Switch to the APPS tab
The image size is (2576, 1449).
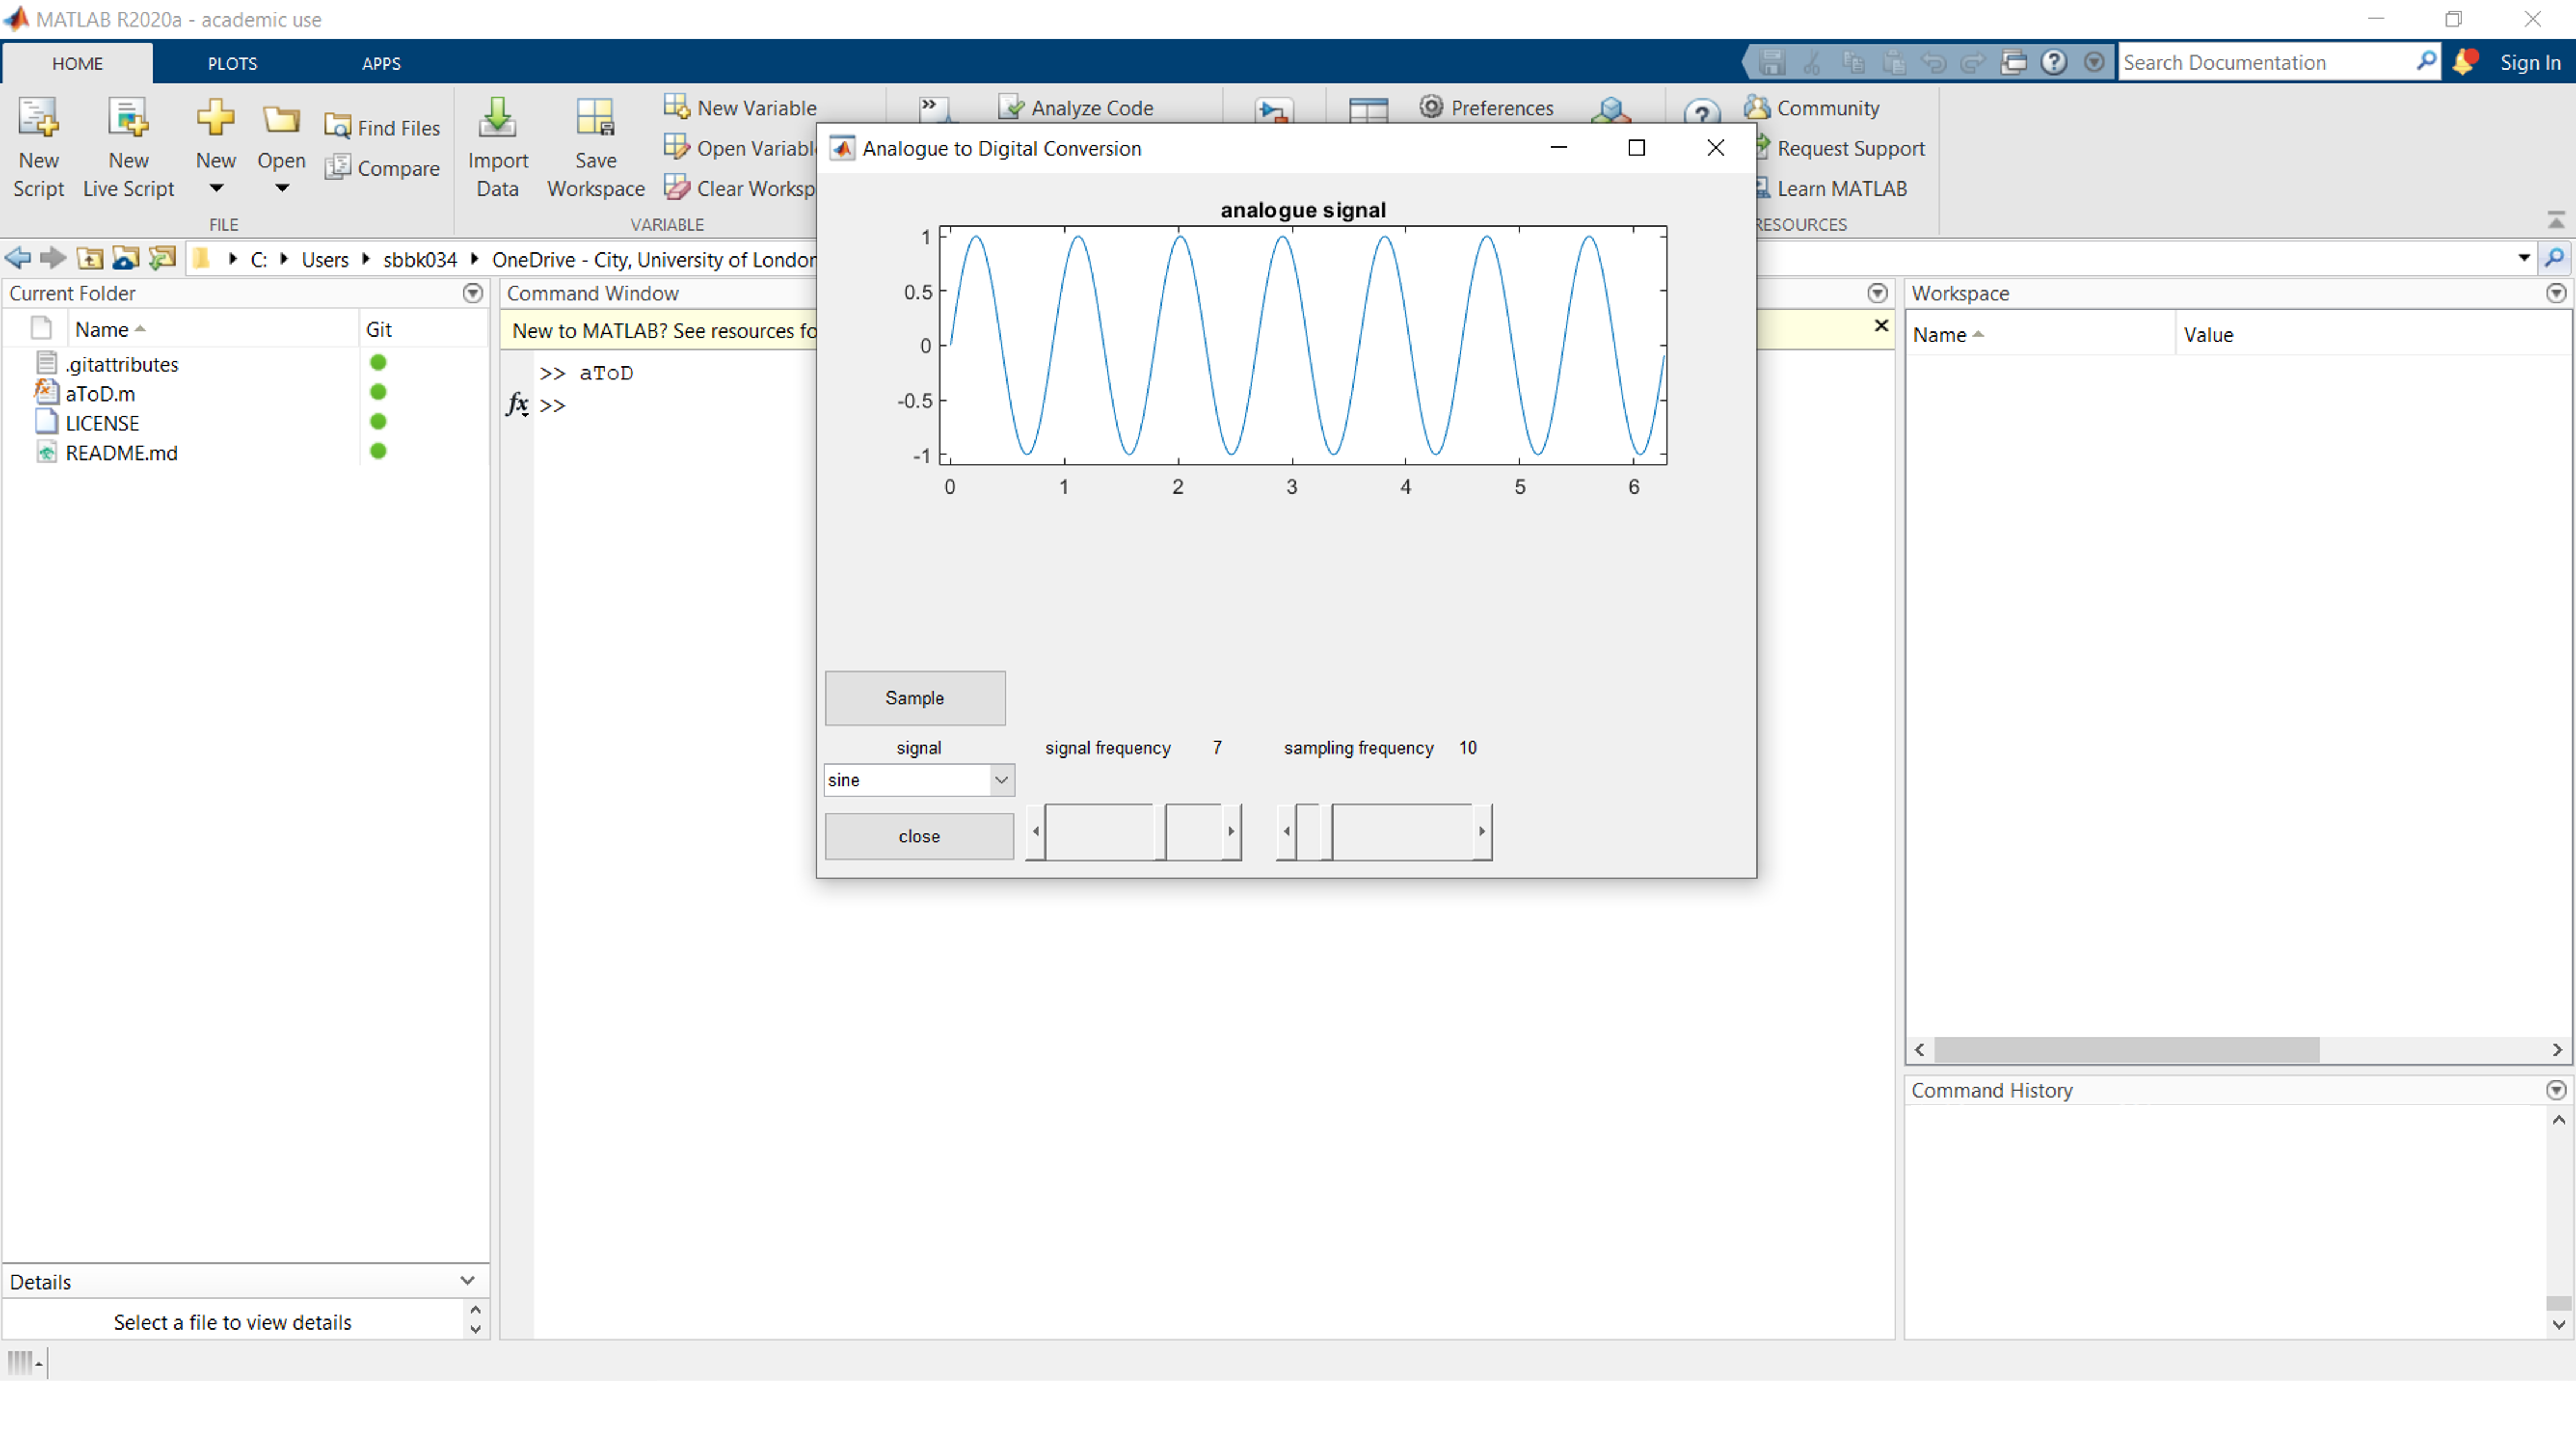click(381, 63)
